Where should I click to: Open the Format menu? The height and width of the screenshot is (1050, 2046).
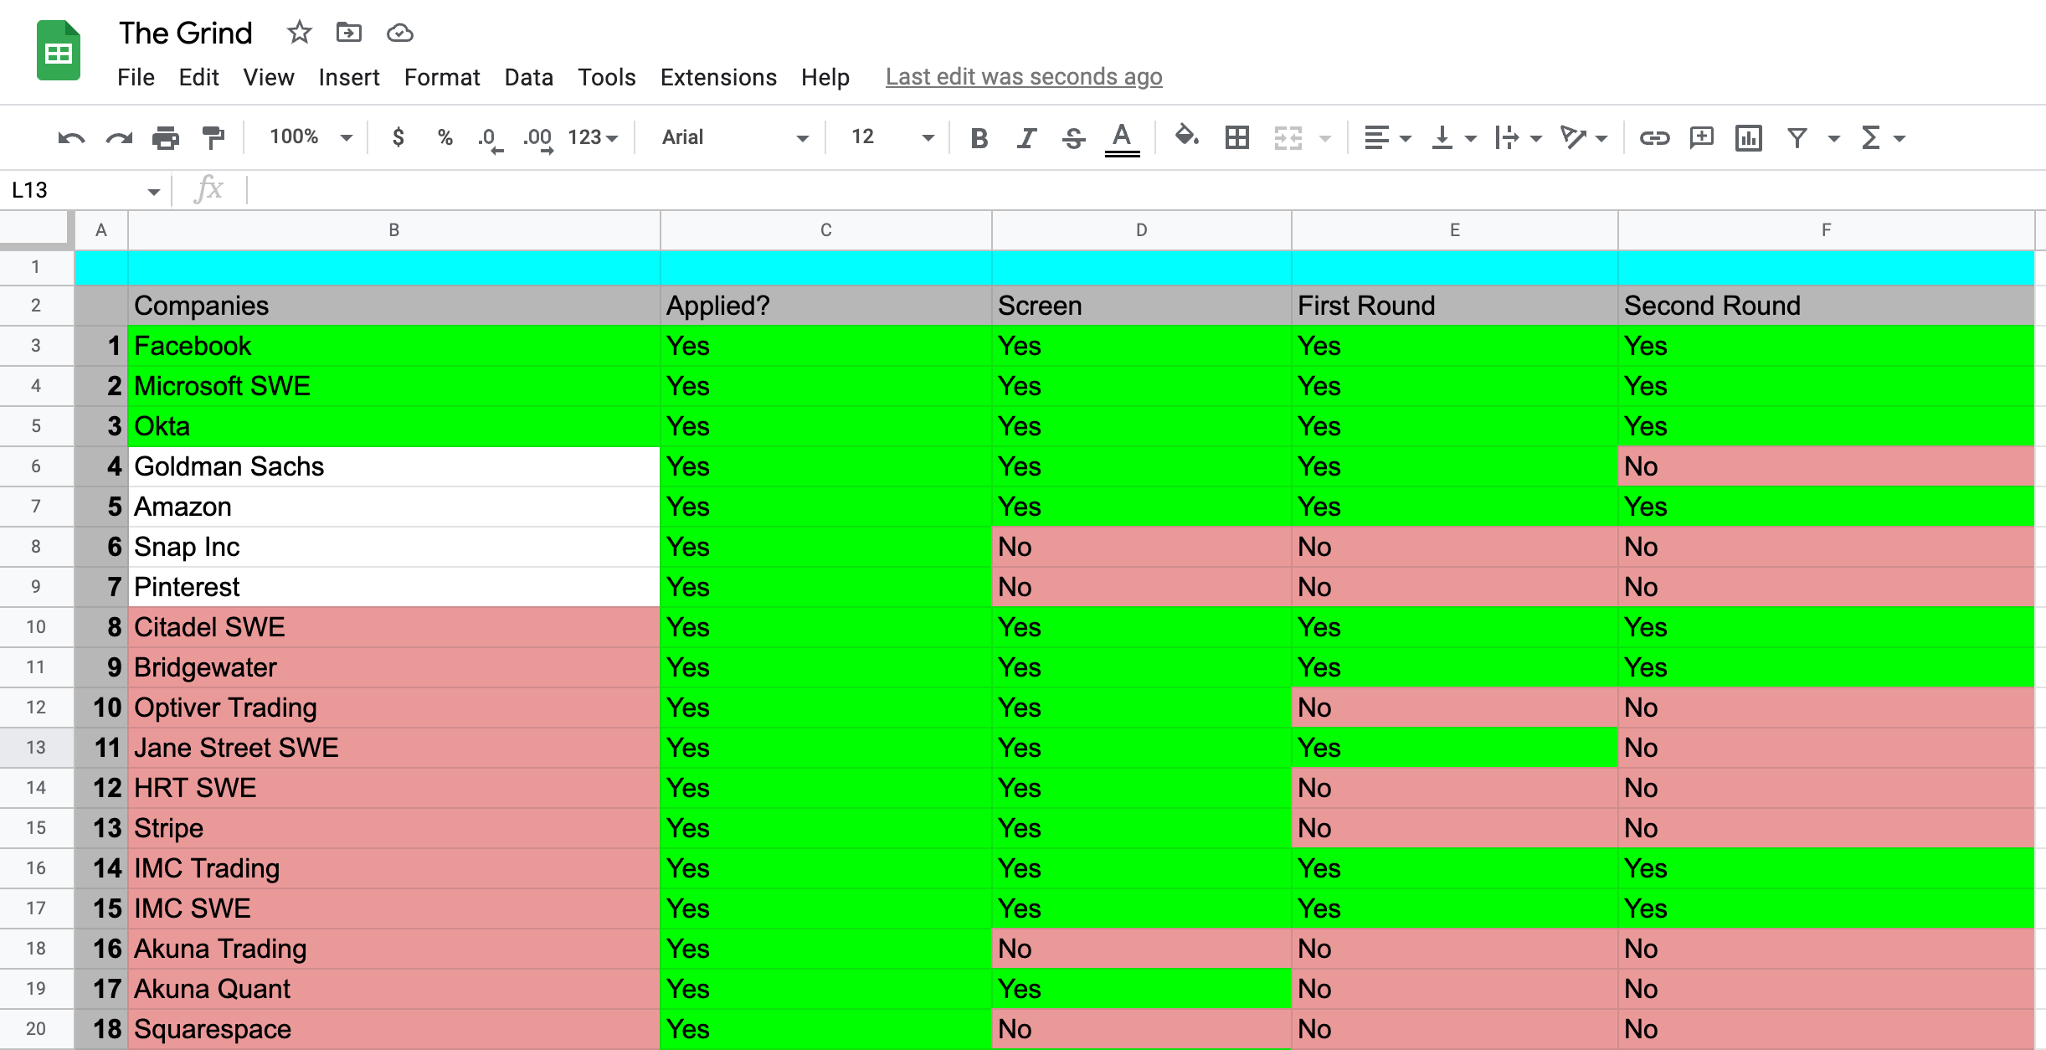pyautogui.click(x=441, y=78)
